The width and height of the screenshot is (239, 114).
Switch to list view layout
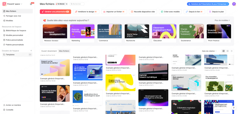(232, 51)
